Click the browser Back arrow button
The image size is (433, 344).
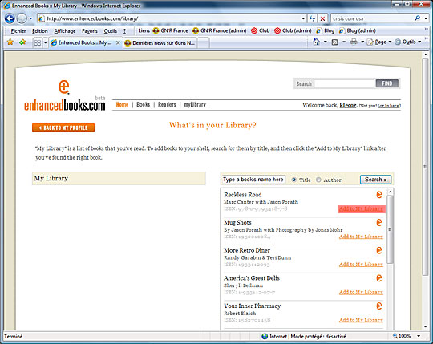10,18
